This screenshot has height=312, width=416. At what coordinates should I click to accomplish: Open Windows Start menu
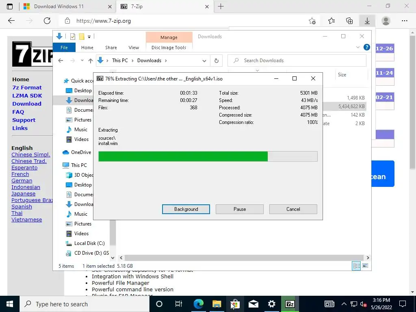[x=10, y=304]
